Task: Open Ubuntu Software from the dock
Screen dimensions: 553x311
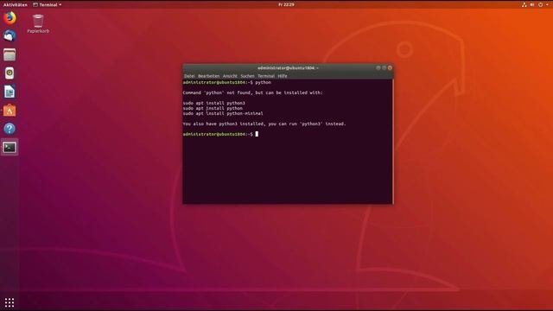Action: click(10, 111)
